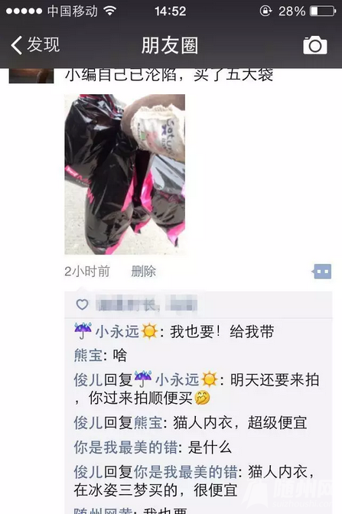Image resolution: width=342 pixels, height=514 pixels.
Task: Tap the reply text 猫人内衣，超级便宜
Action: pos(240,422)
